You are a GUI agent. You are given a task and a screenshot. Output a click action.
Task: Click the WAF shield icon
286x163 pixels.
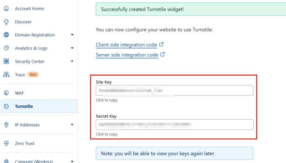(x=6, y=93)
